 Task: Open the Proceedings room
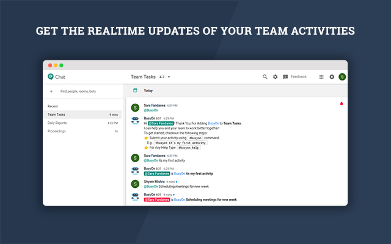point(82,131)
